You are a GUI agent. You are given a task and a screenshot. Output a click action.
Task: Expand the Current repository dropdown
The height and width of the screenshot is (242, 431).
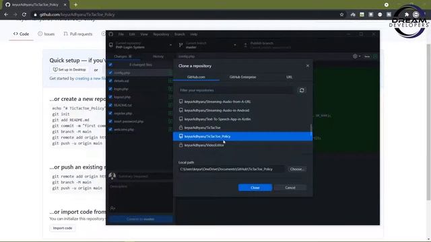pos(141,45)
